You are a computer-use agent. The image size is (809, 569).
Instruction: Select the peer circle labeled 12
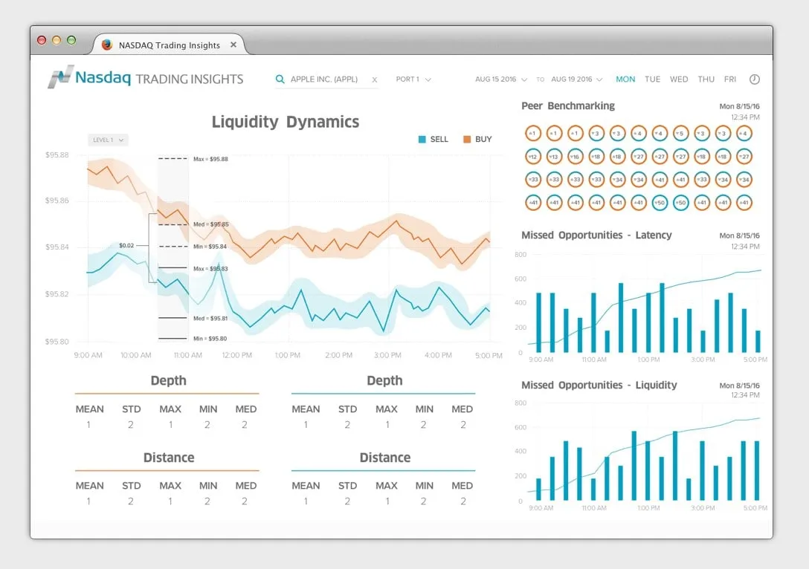click(533, 156)
